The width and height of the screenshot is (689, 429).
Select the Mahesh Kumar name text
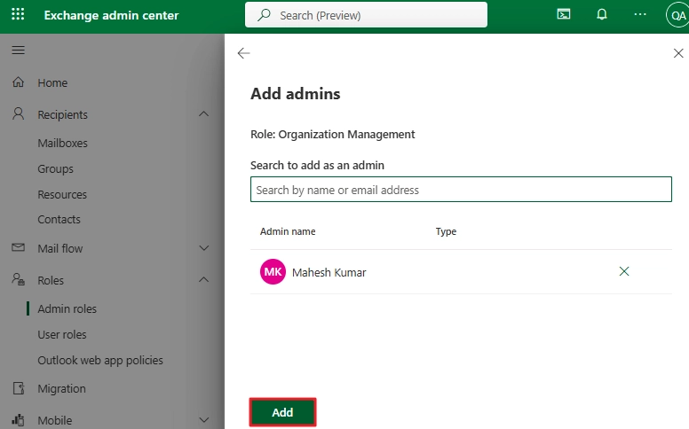coord(329,272)
